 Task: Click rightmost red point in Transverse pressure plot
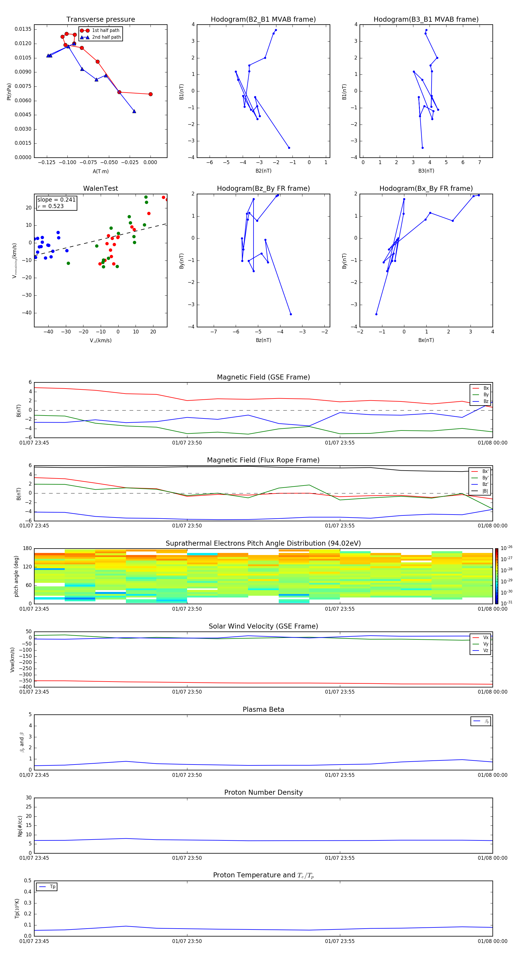tap(150, 94)
